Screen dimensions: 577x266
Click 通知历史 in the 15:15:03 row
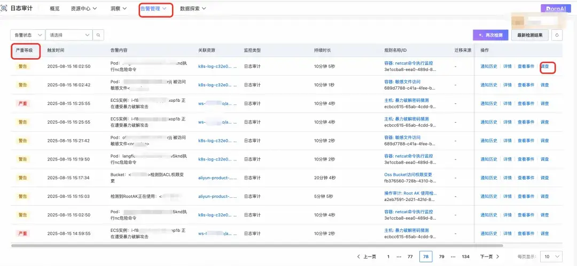tap(489, 196)
